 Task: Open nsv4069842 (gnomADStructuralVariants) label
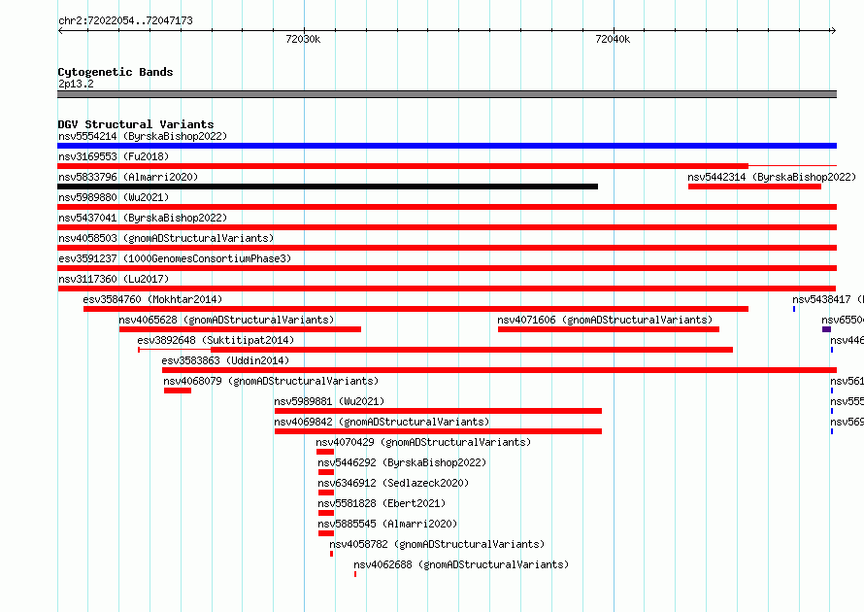(382, 422)
